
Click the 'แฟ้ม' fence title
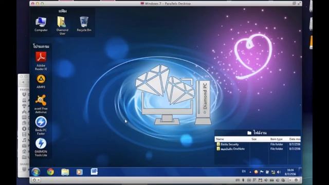coord(63,11)
